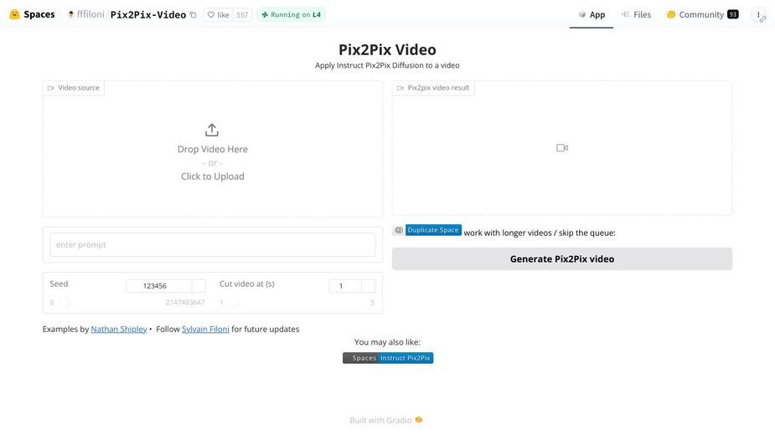Open the Built with Gradio footer link
775x435 pixels.
coord(386,420)
